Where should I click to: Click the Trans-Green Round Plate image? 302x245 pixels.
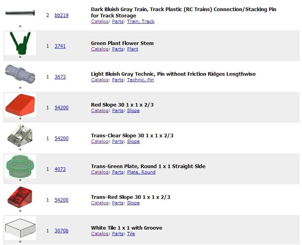point(20,166)
